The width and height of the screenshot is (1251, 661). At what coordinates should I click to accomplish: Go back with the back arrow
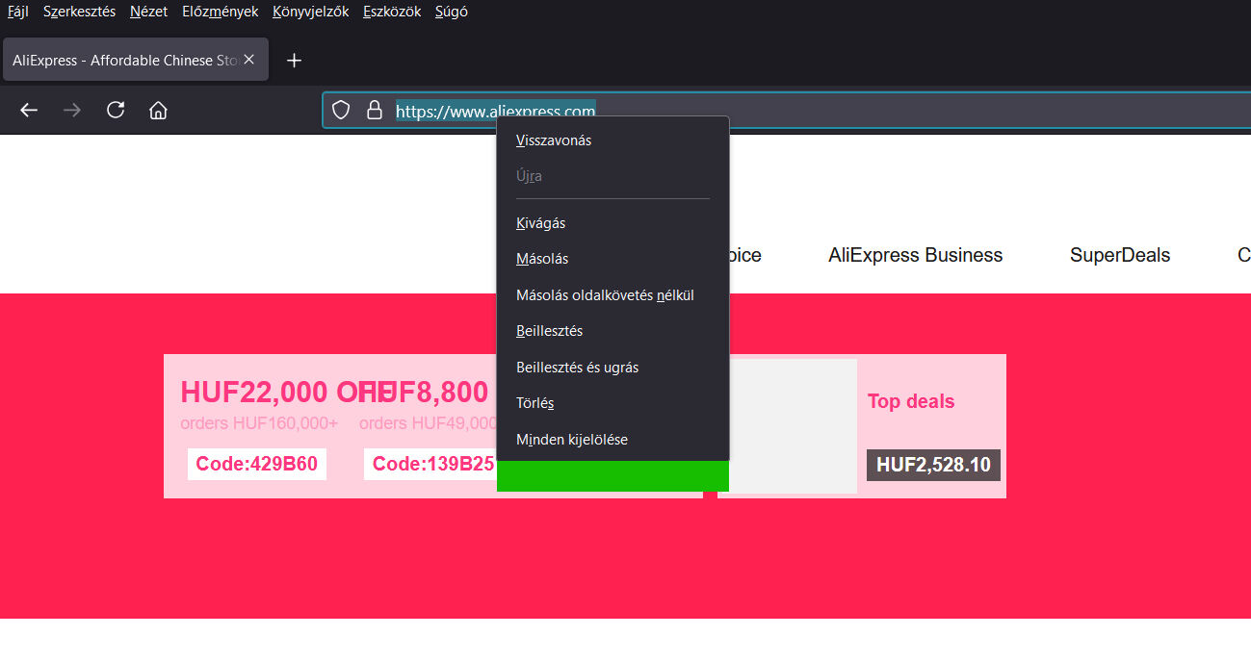tap(29, 111)
